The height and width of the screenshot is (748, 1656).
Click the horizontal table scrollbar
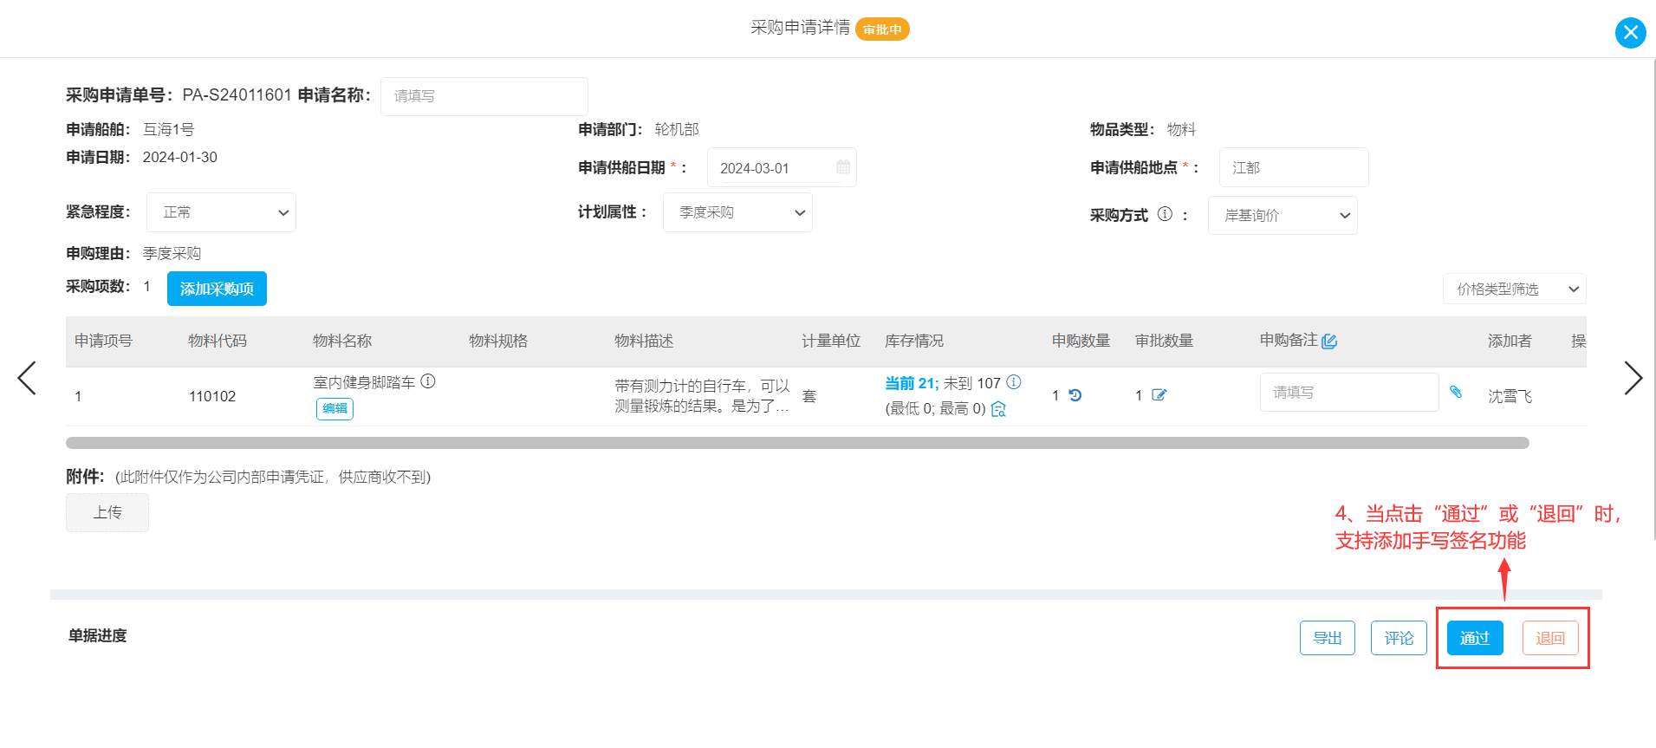pyautogui.click(x=797, y=443)
